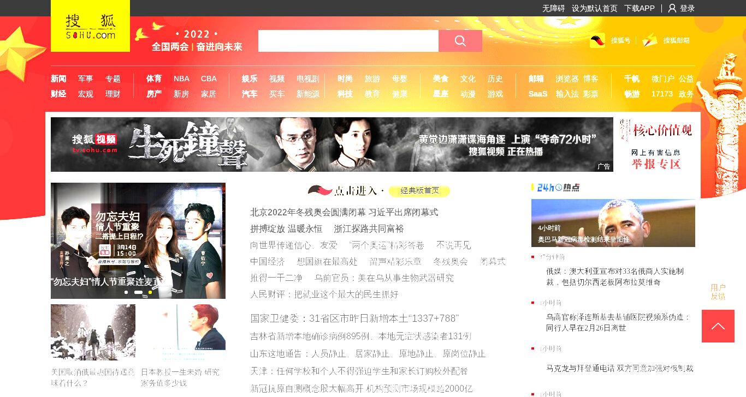Click the 搜狐号 icon

(x=597, y=40)
